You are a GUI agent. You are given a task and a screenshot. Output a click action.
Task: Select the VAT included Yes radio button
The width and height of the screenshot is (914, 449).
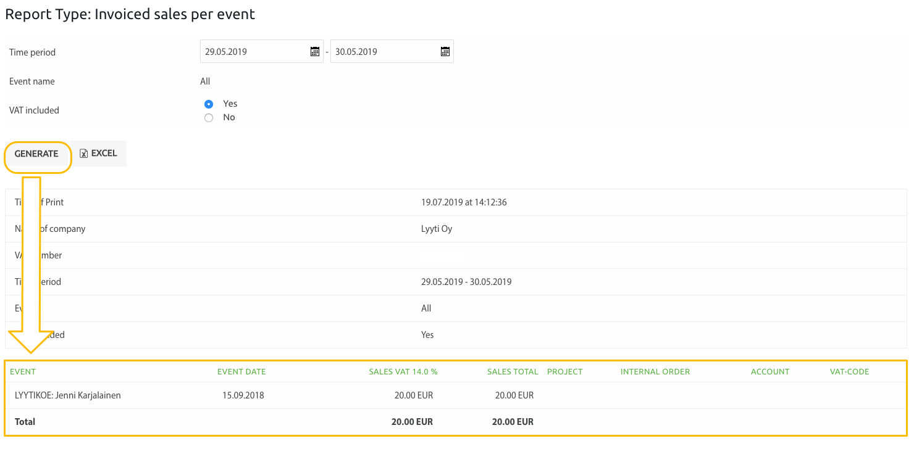tap(209, 104)
